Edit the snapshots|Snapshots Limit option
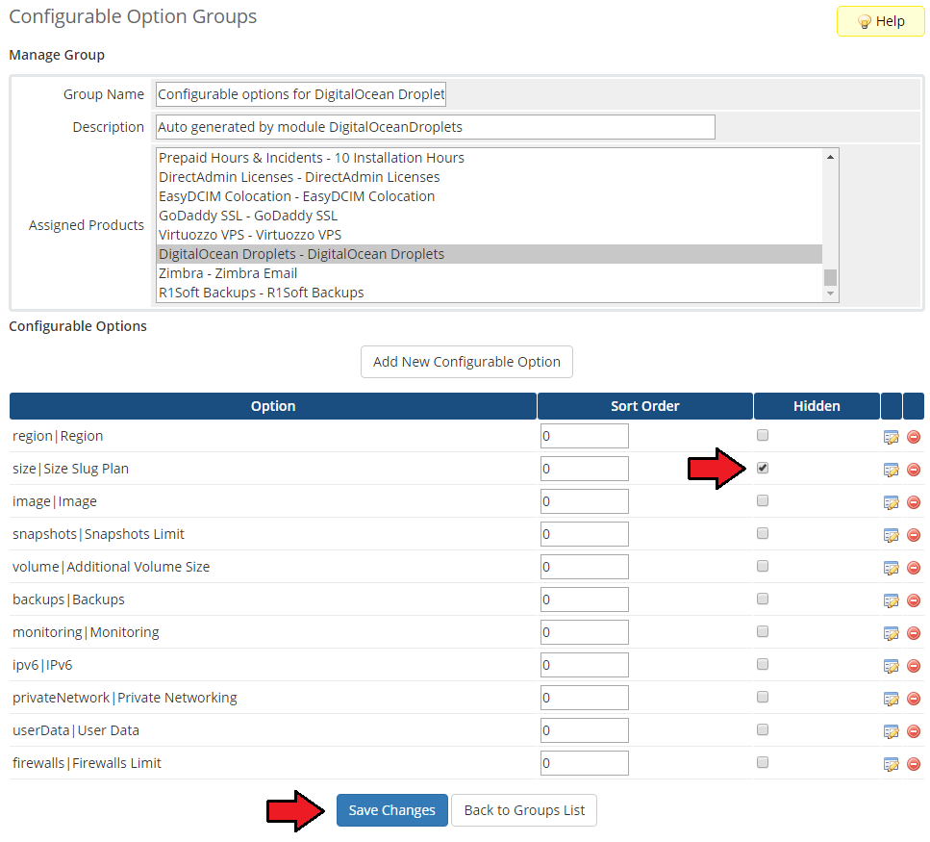Screen dimensions: 930x842 891,535
